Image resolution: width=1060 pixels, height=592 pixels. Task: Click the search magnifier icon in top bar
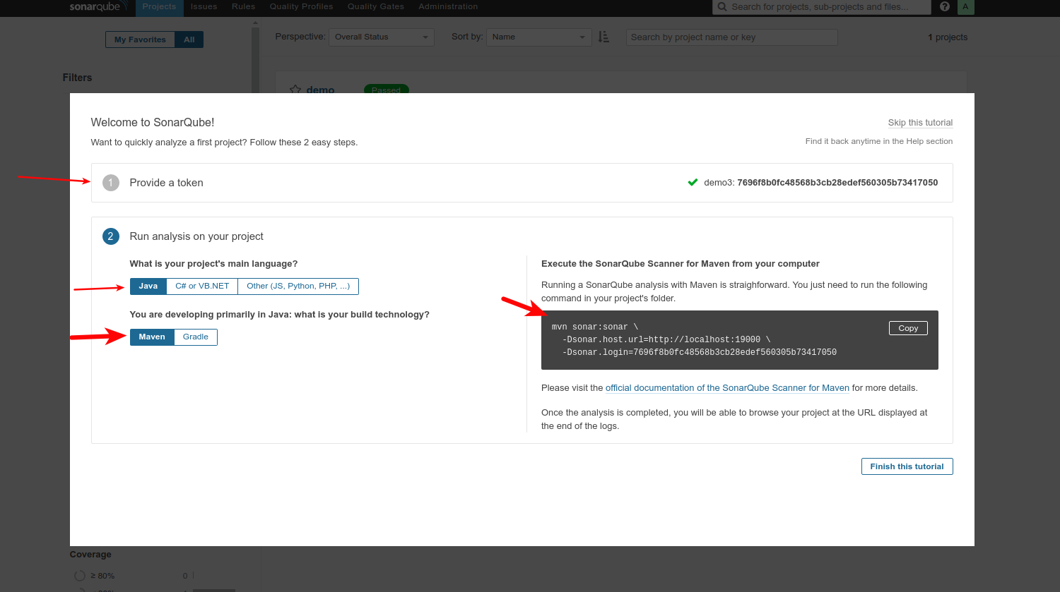coord(722,6)
